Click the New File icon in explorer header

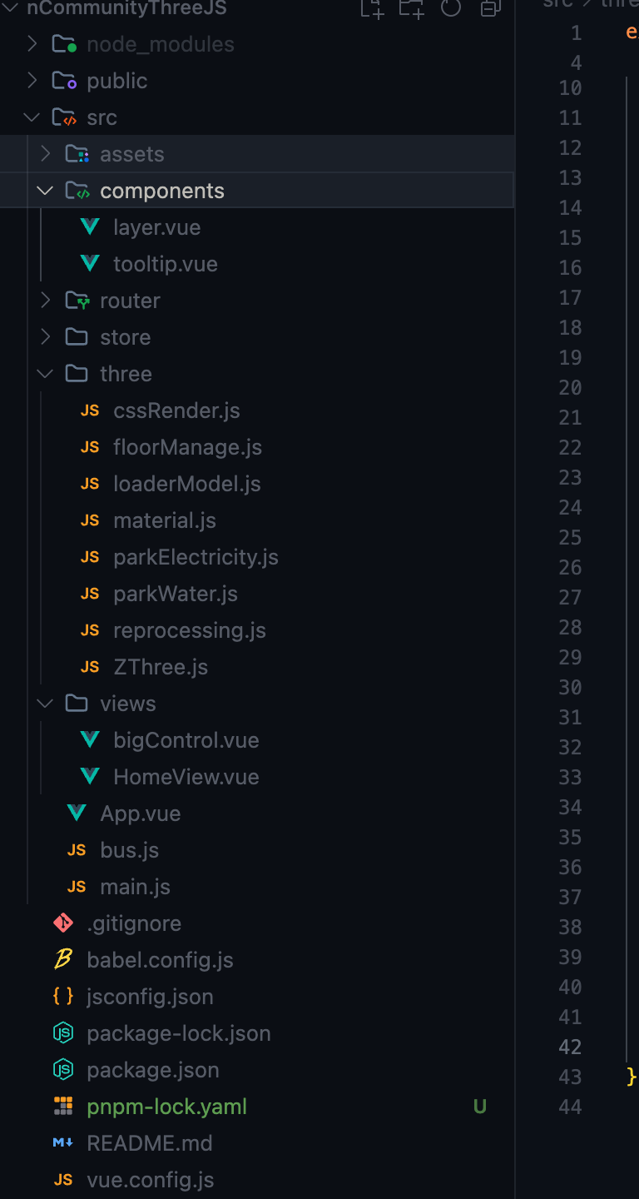point(372,8)
